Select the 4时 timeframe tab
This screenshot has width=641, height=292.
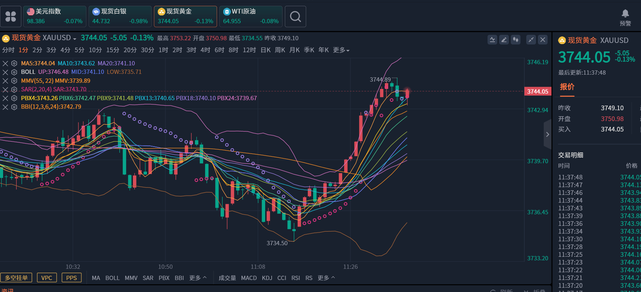pyautogui.click(x=205, y=50)
